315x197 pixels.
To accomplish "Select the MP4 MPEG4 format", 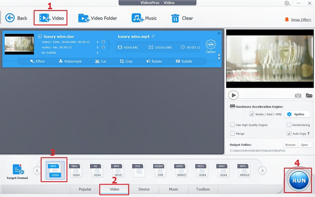I will pyautogui.click(x=244, y=170).
